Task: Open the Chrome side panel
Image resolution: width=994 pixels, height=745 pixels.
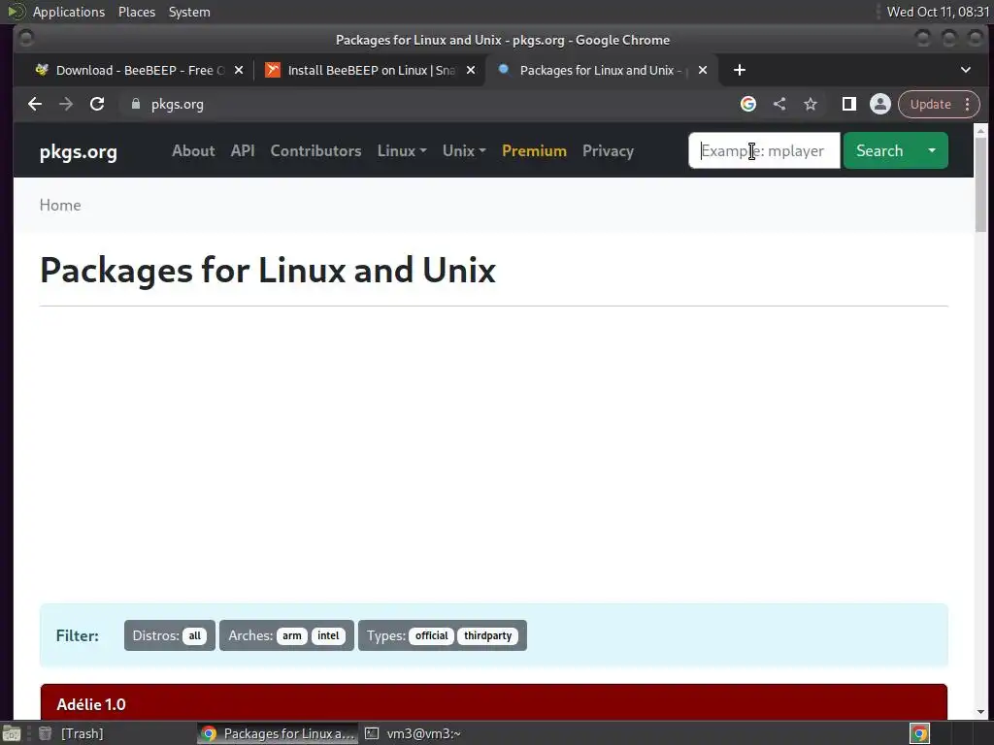Action: [x=848, y=104]
